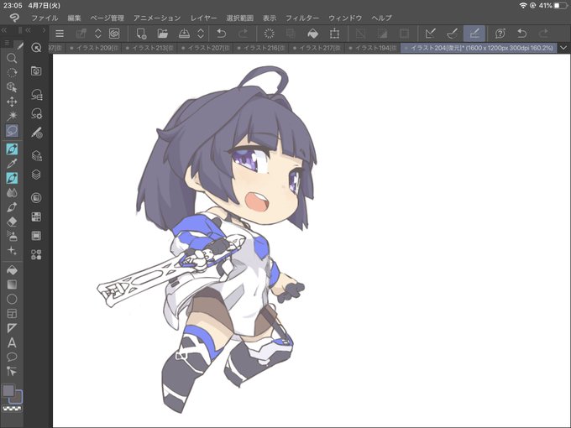Switch to the イラスト209 canvas tab
Image resolution: width=571 pixels, height=428 pixels.
(x=94, y=48)
